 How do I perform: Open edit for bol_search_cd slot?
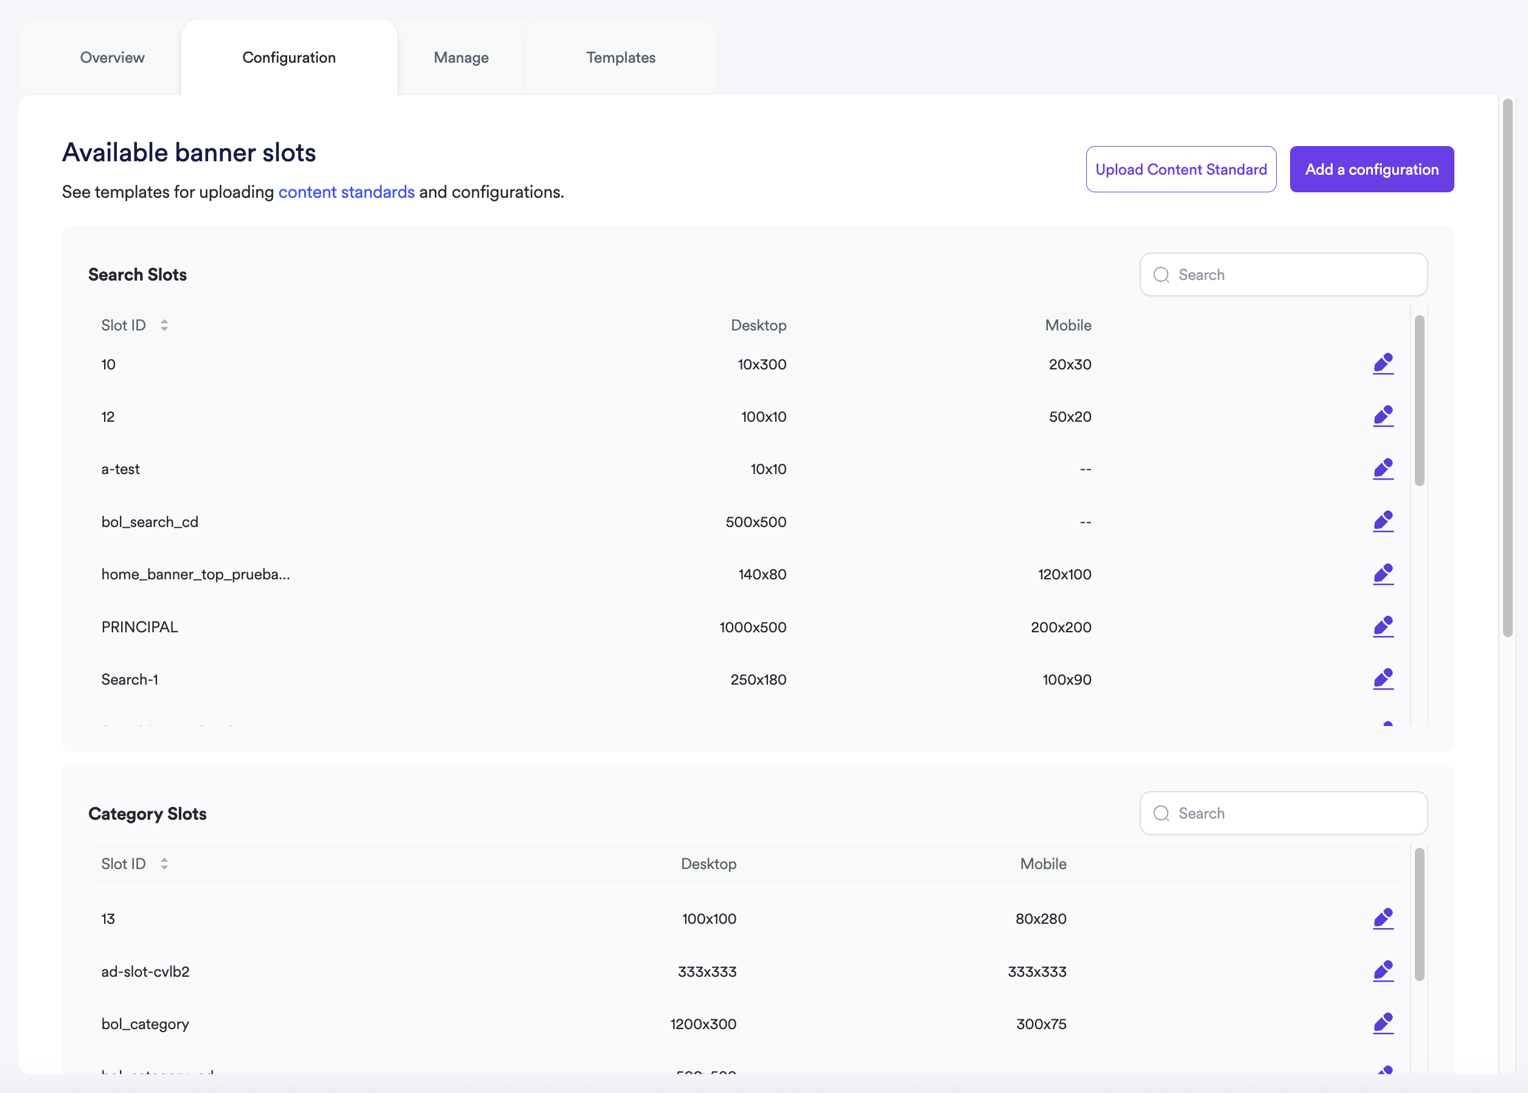[1383, 522]
